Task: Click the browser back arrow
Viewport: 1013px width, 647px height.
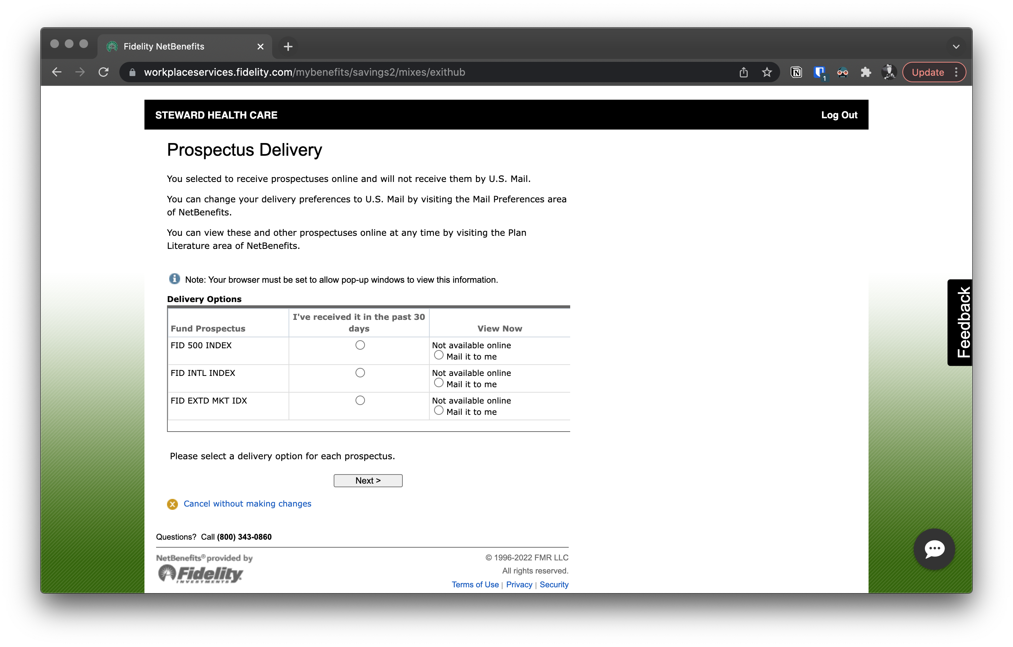Action: point(57,72)
